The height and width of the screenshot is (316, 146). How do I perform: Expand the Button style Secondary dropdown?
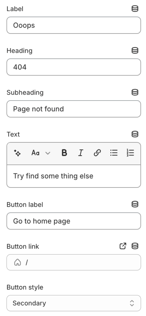74,303
